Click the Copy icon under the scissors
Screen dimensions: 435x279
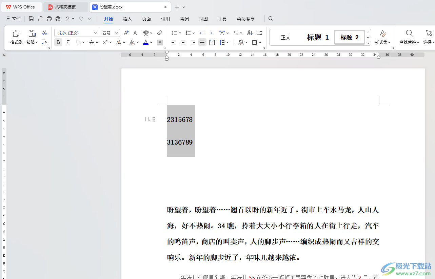click(44, 42)
